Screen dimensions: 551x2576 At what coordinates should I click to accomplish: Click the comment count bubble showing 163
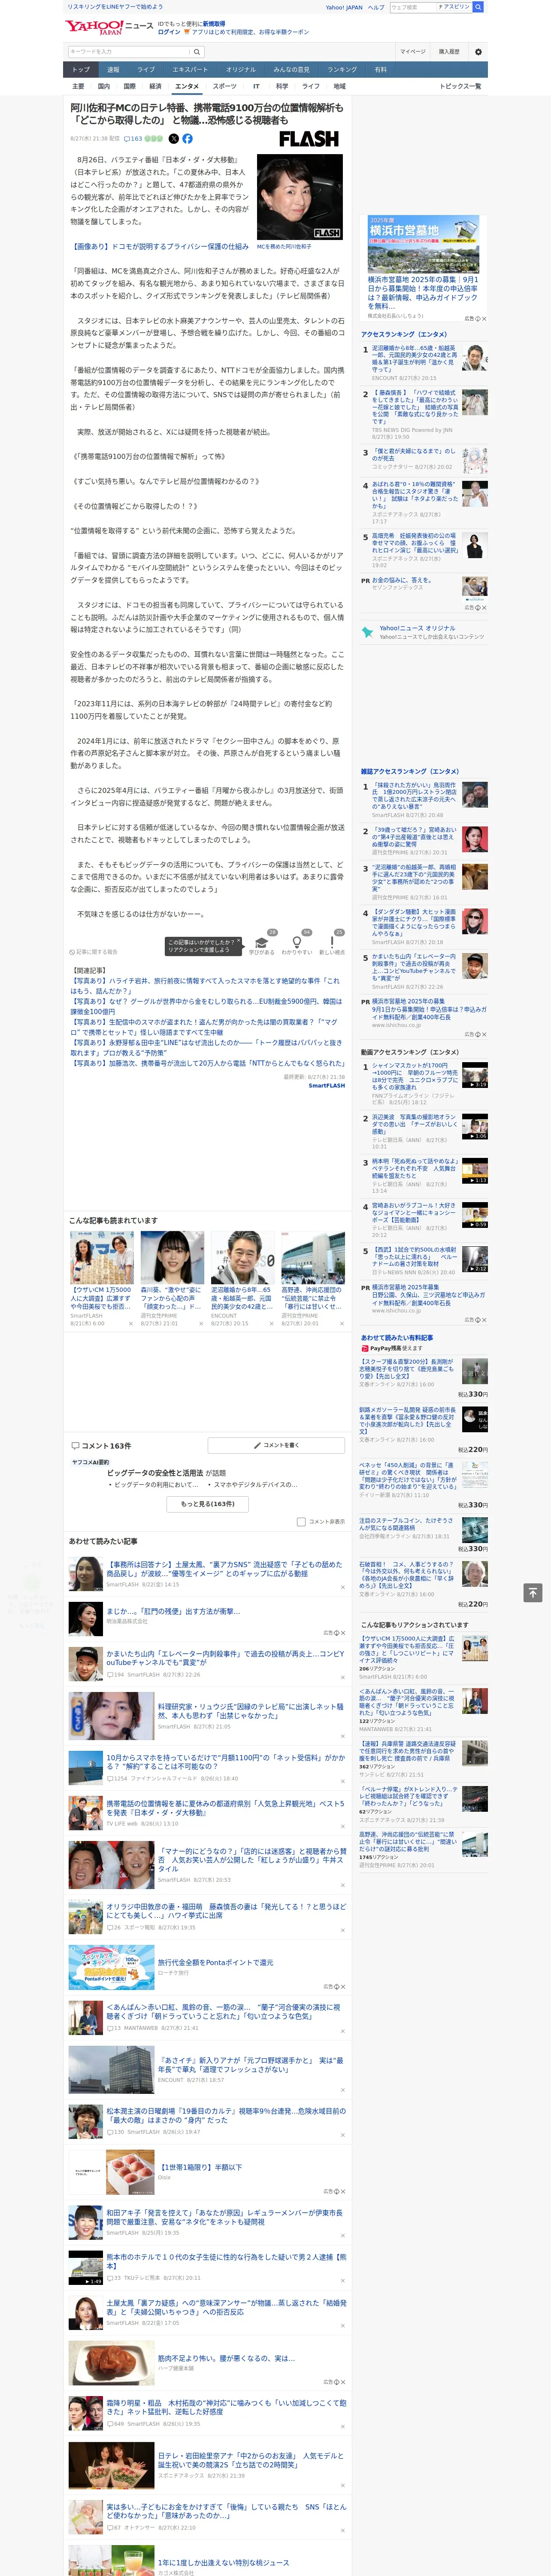click(x=132, y=139)
